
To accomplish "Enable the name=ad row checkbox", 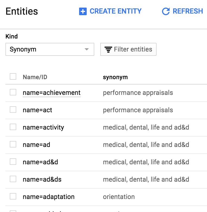I will click(13, 144).
